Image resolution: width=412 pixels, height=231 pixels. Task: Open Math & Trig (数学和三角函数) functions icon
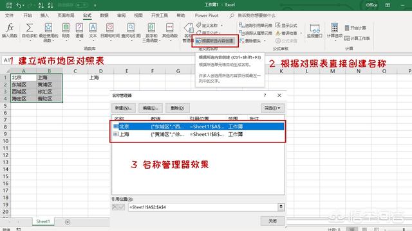pyautogui.click(x=151, y=28)
